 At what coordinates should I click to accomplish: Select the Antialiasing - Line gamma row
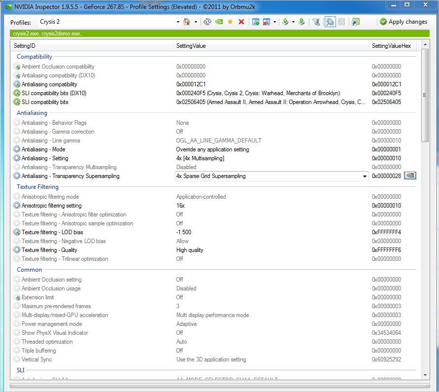(x=214, y=141)
